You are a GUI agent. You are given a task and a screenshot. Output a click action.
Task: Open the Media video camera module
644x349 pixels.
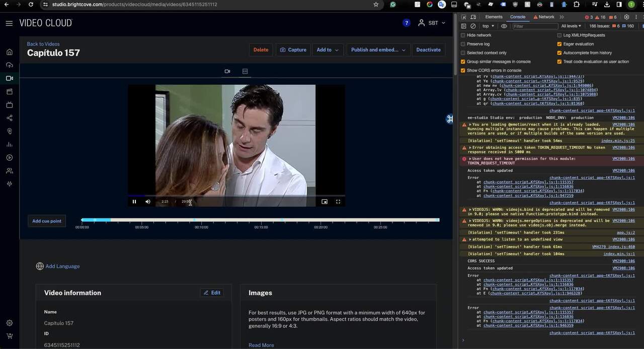click(9, 78)
